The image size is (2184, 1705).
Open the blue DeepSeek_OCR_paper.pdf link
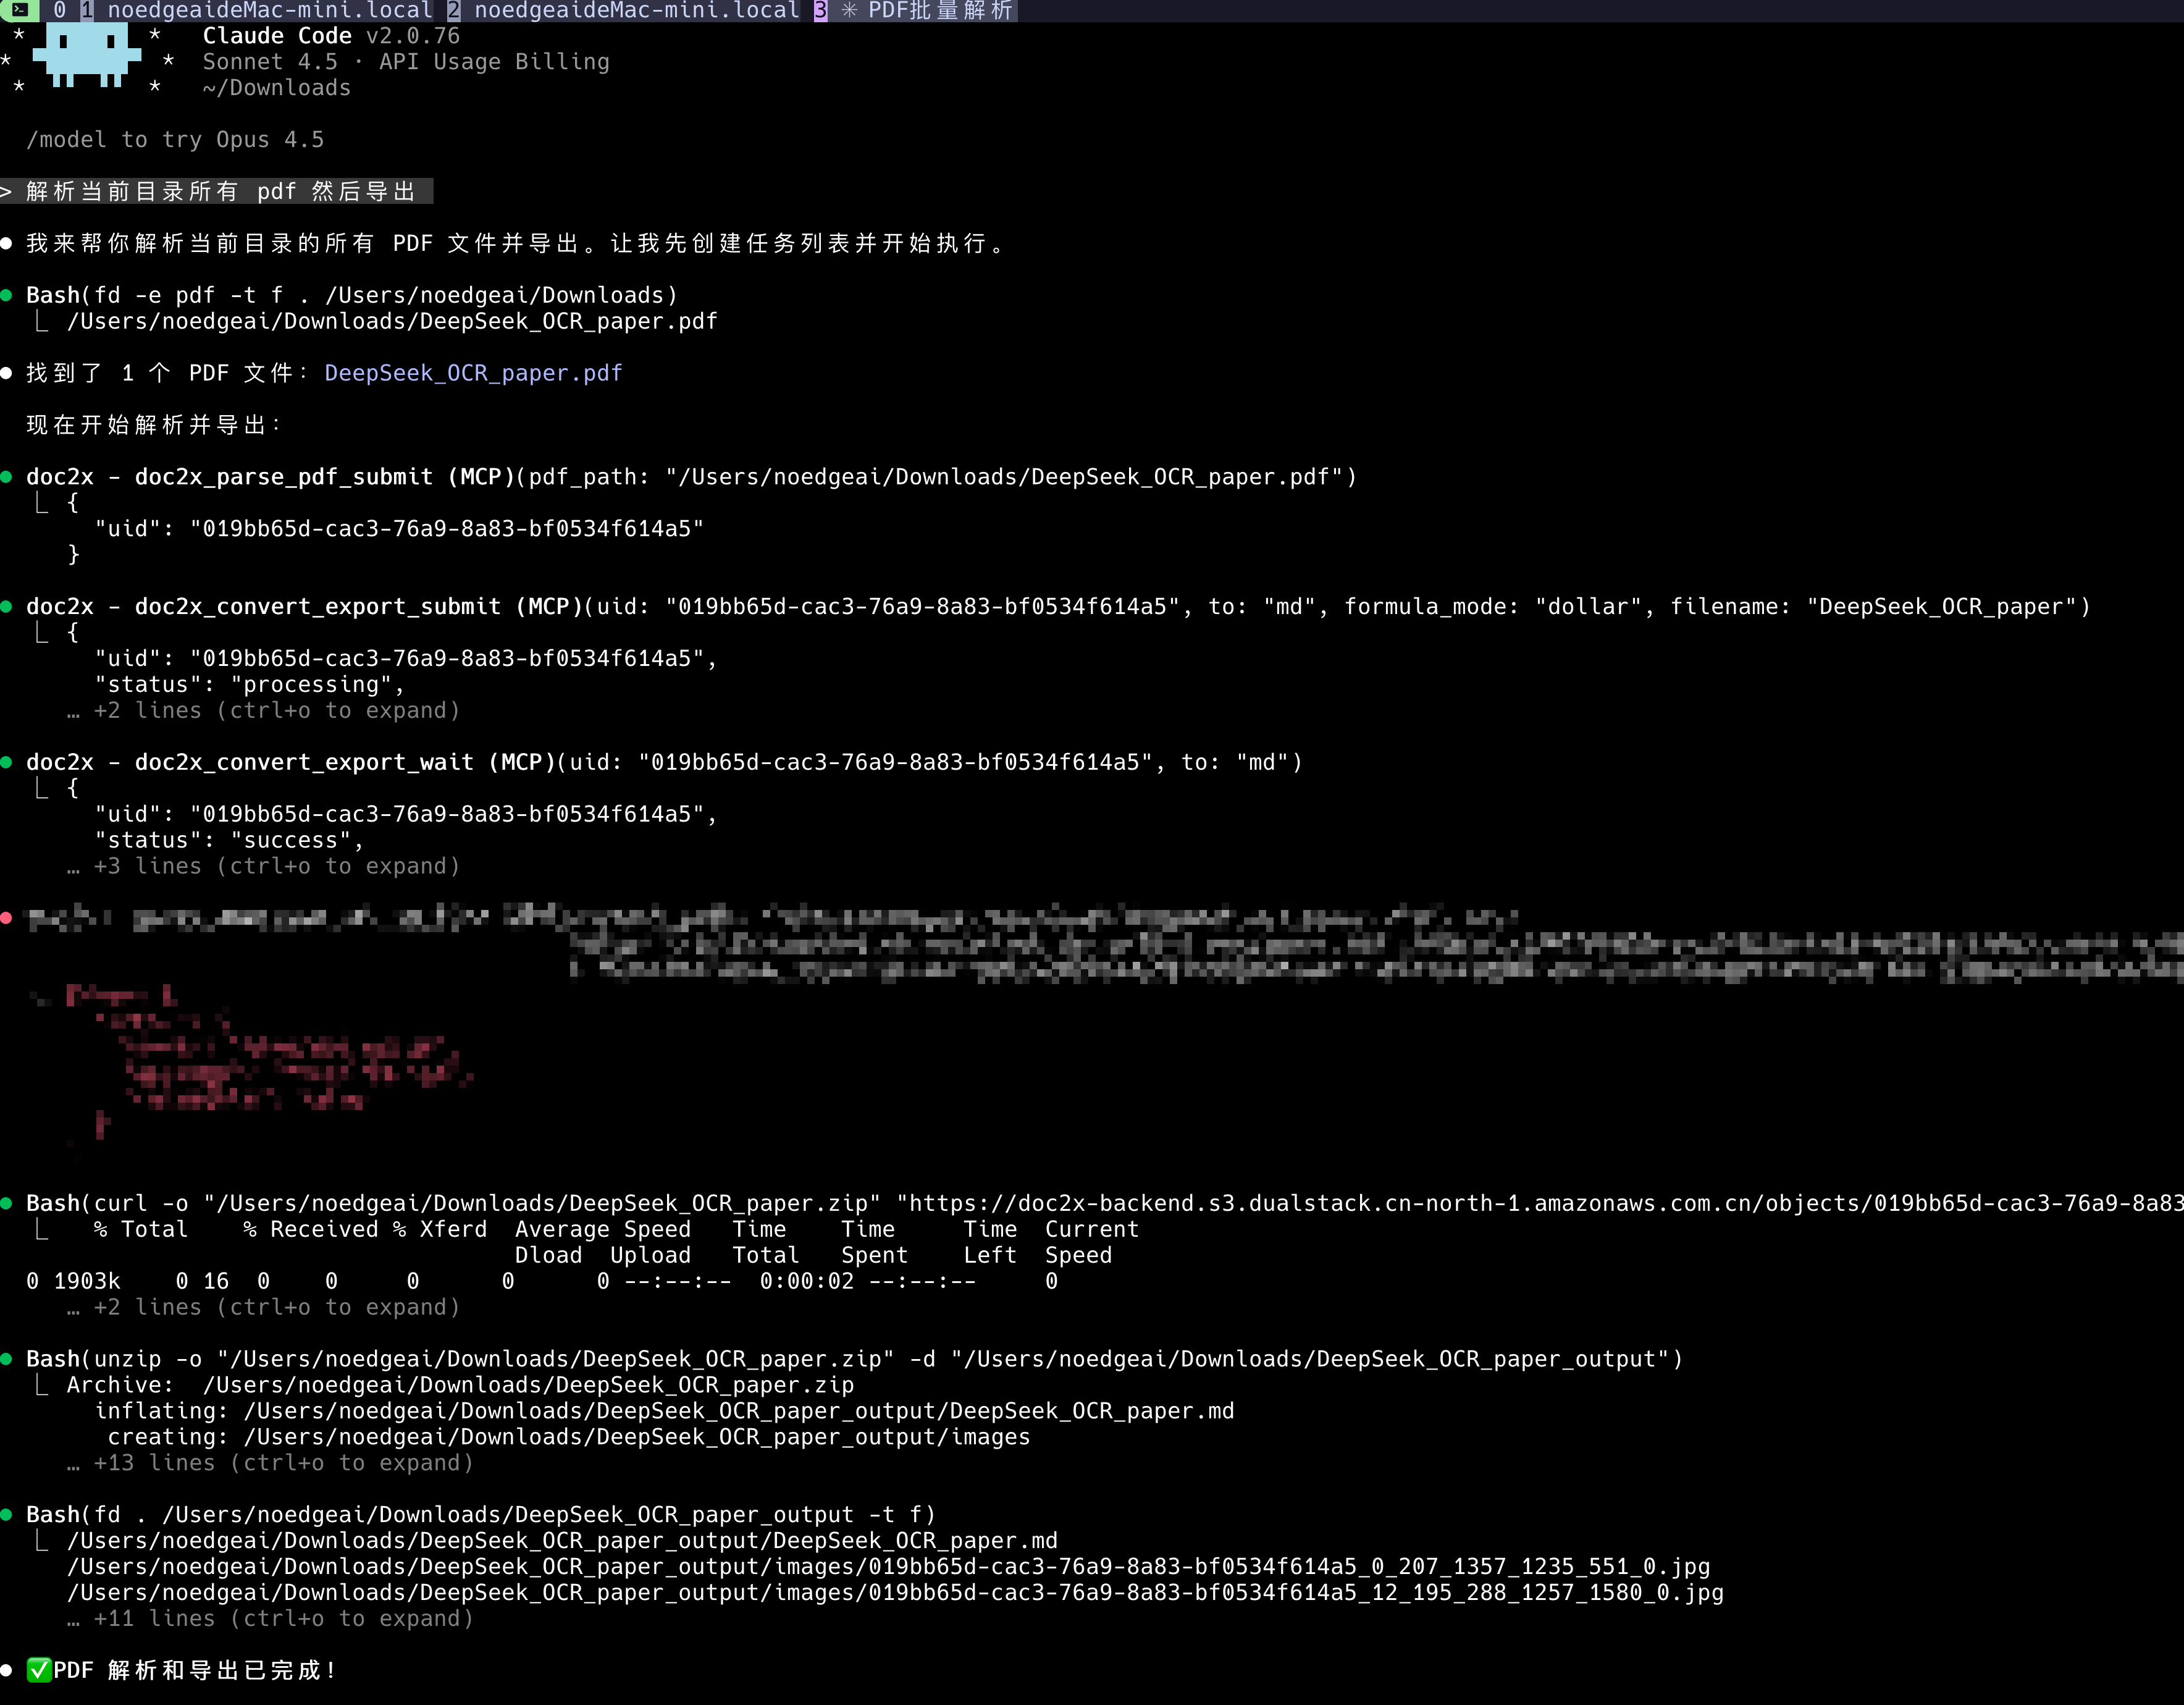pyautogui.click(x=473, y=372)
